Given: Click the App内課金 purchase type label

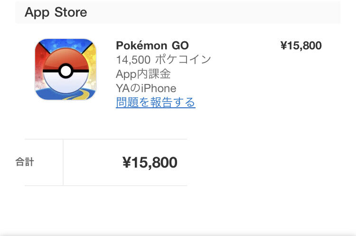Looking at the screenshot, I should (143, 74).
